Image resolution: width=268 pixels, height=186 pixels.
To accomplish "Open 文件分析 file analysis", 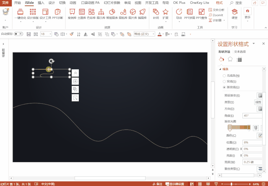I will [x=216, y=10].
